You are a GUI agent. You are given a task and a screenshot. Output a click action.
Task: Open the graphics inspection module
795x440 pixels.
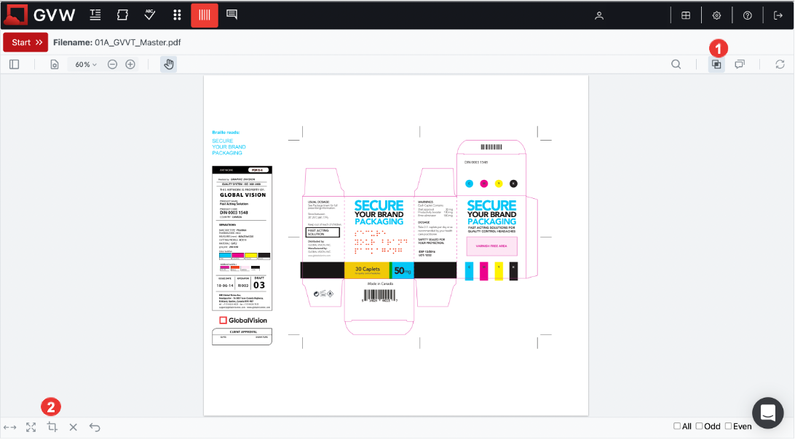pos(122,15)
